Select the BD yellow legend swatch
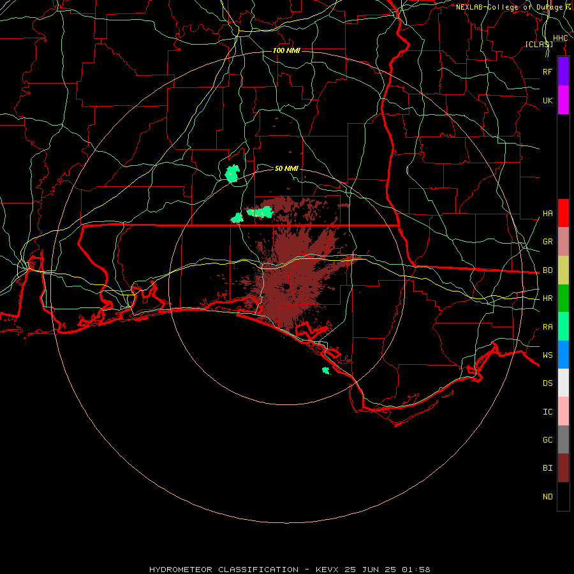 [563, 270]
